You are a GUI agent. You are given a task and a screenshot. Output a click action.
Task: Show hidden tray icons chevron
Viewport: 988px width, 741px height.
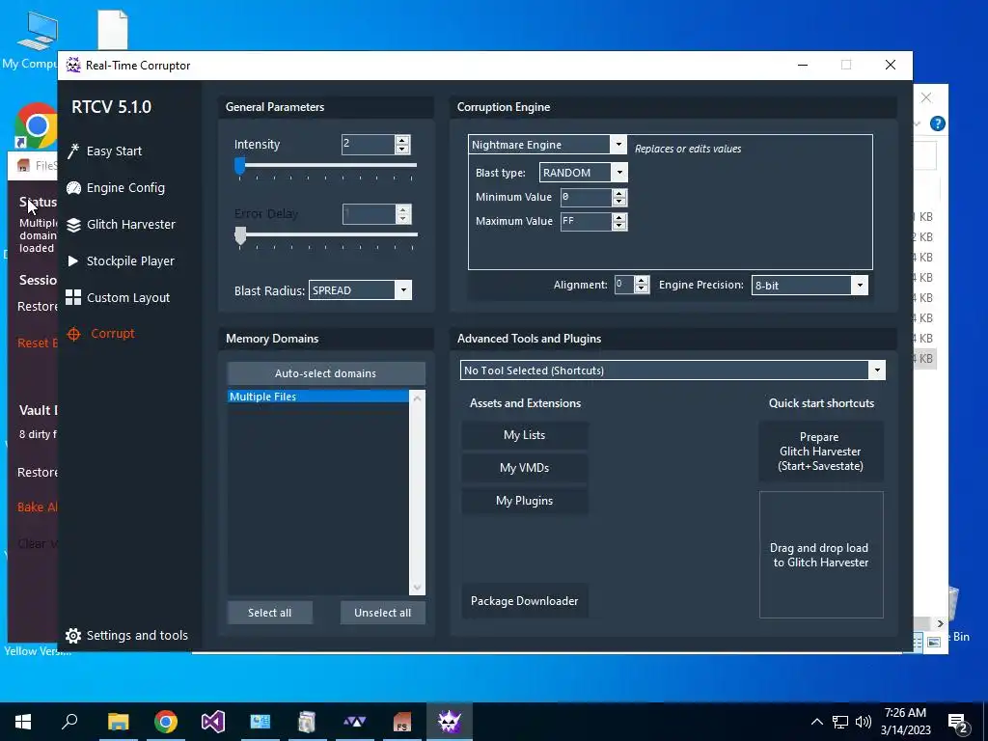coord(816,722)
